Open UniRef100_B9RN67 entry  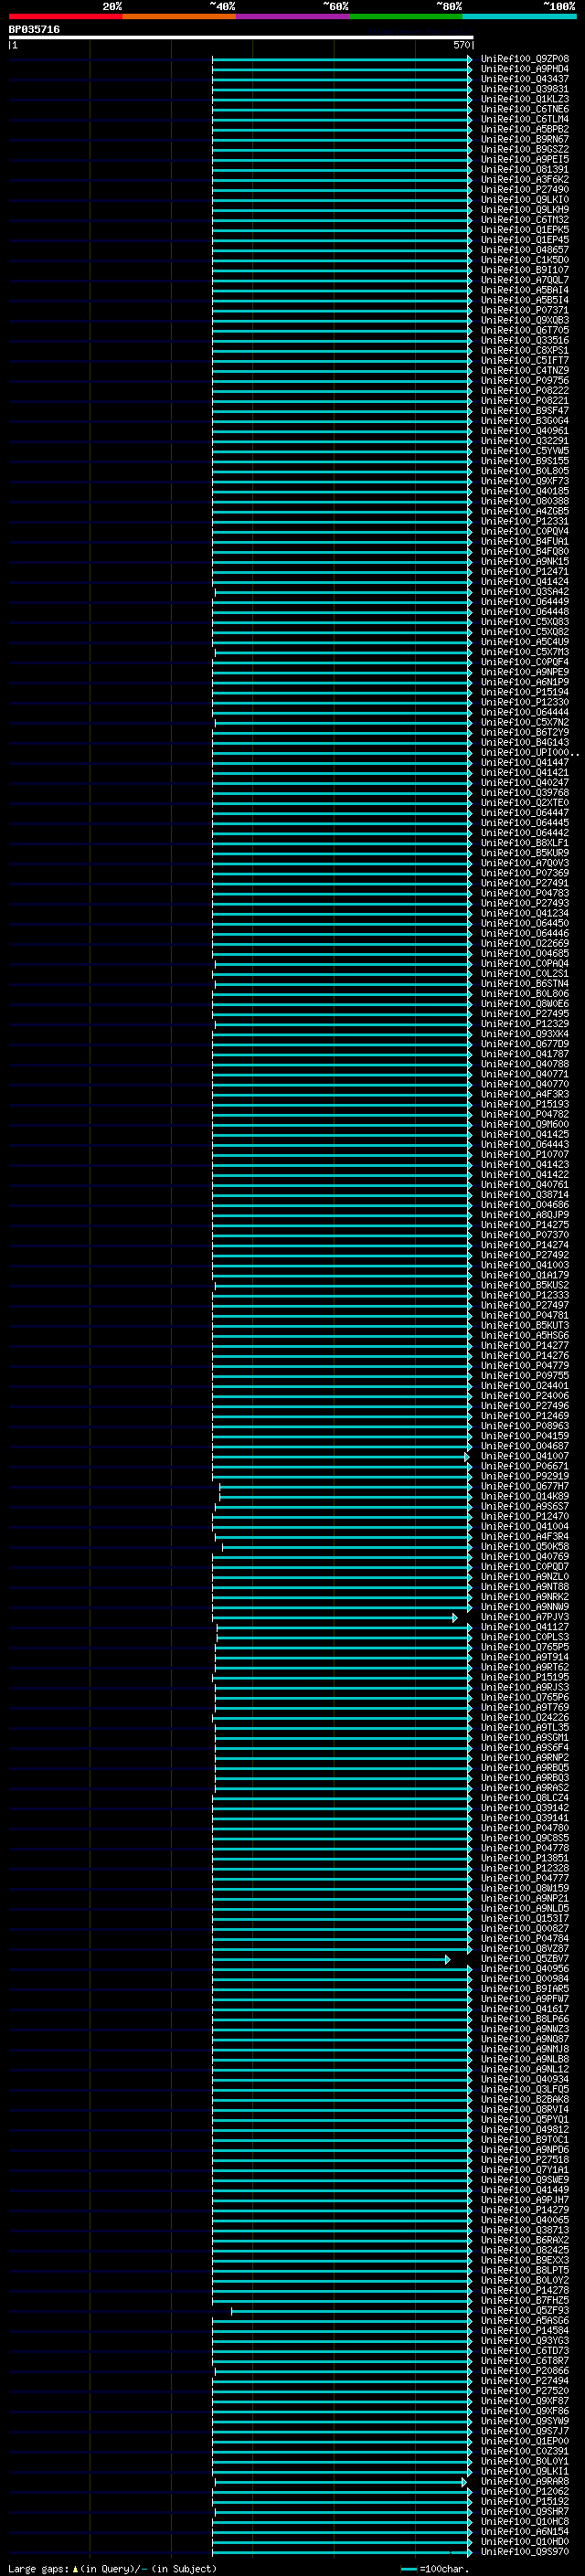[525, 139]
